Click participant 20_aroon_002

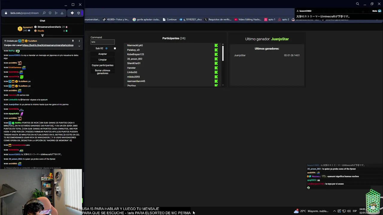point(135,59)
